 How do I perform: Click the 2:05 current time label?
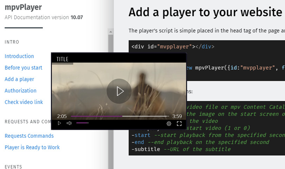(62, 116)
